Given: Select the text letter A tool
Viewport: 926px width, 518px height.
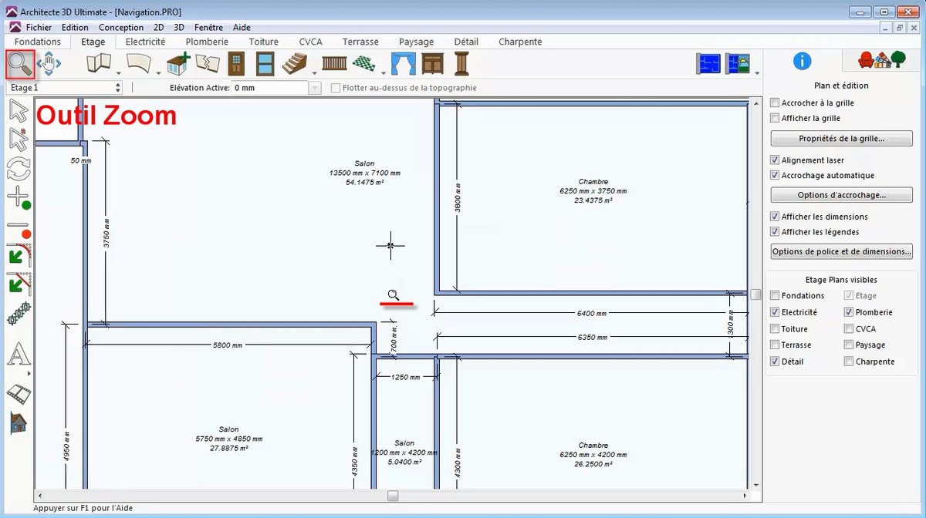Looking at the screenshot, I should coord(19,355).
